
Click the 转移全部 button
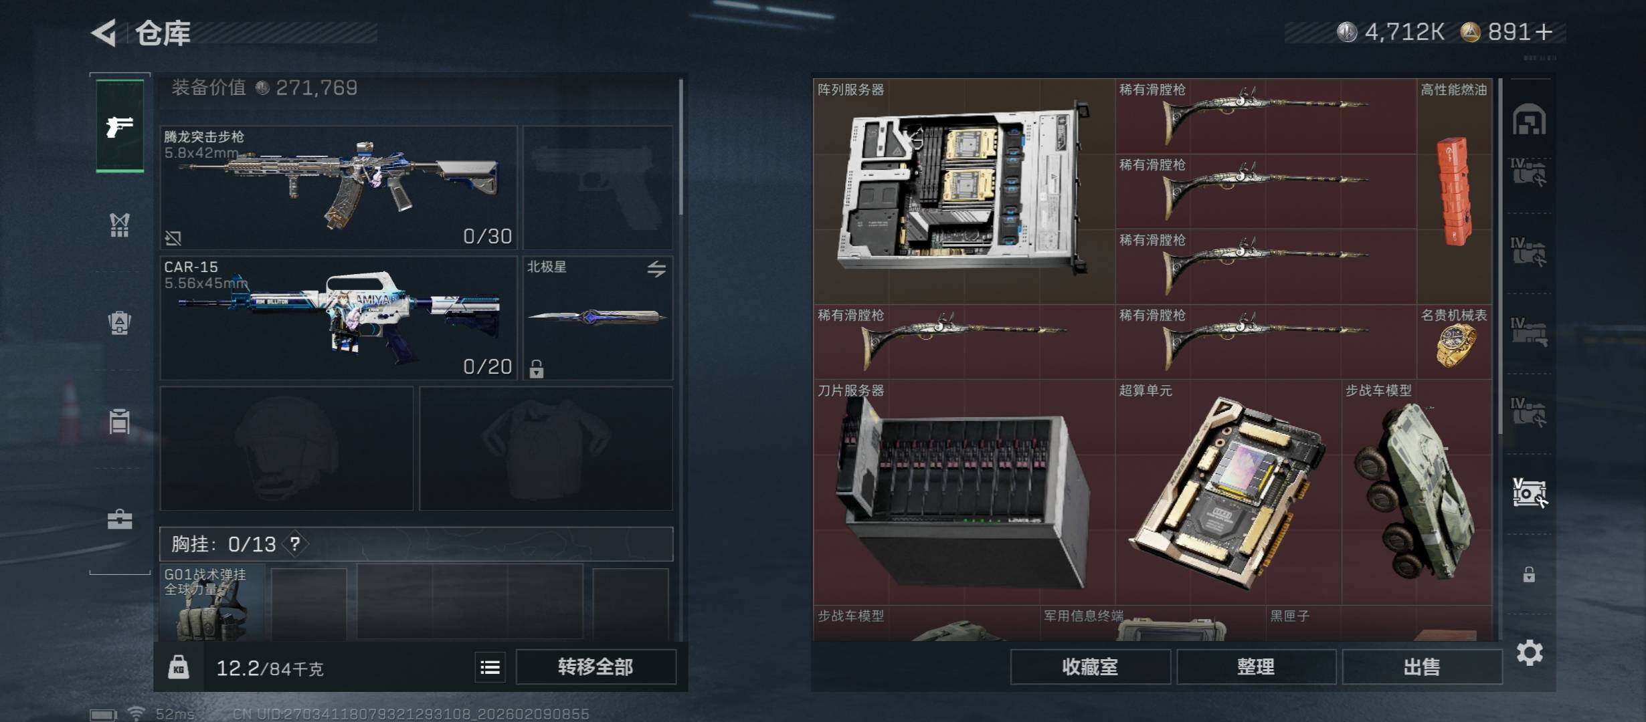click(x=596, y=667)
